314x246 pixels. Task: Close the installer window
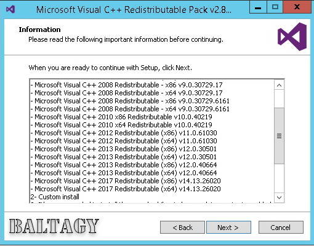point(297,7)
